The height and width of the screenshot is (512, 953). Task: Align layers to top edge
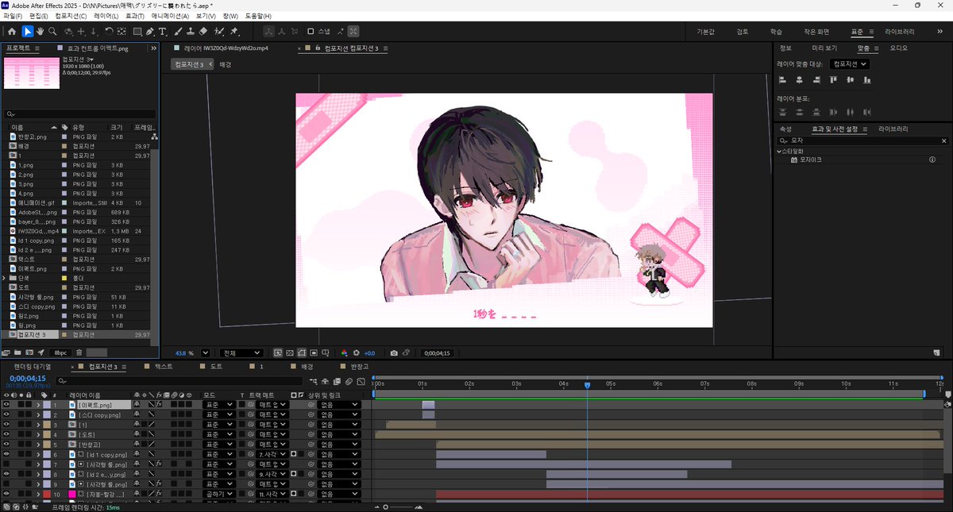click(x=833, y=79)
